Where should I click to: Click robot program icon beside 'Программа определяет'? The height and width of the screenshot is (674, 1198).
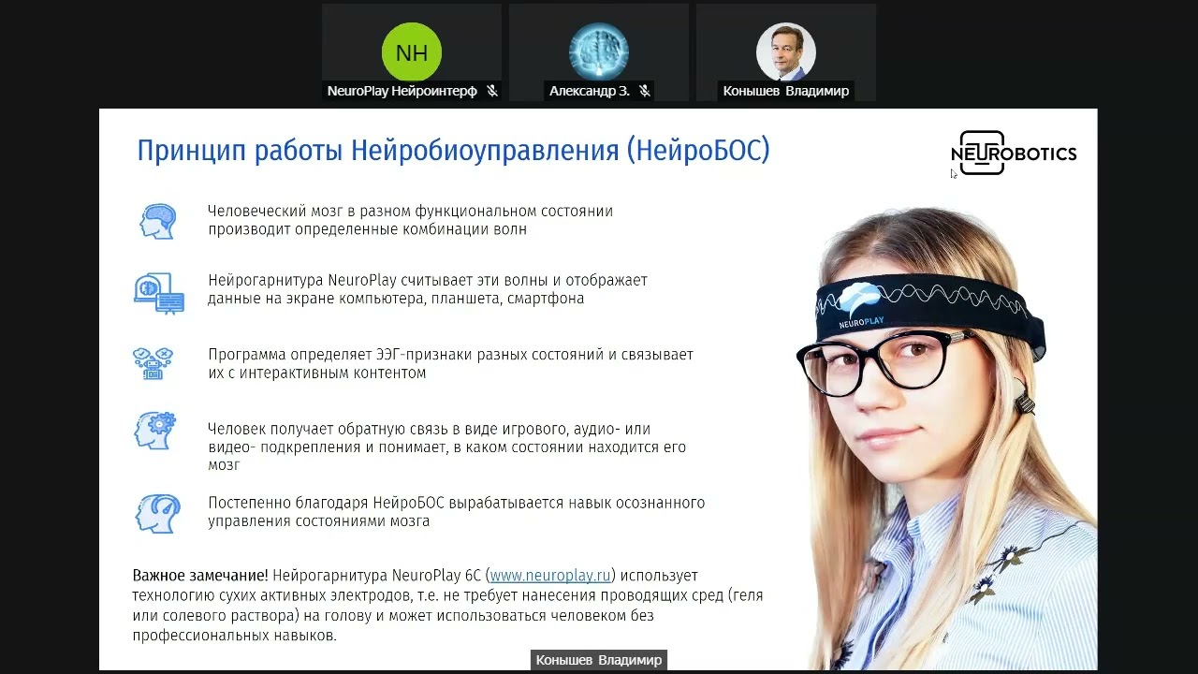point(153,363)
